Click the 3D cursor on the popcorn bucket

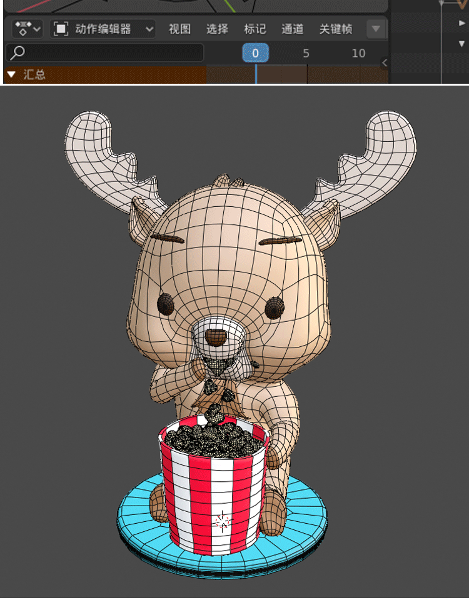pyautogui.click(x=221, y=521)
